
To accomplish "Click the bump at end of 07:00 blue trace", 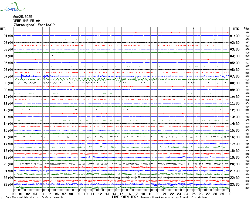I will 227,76.
